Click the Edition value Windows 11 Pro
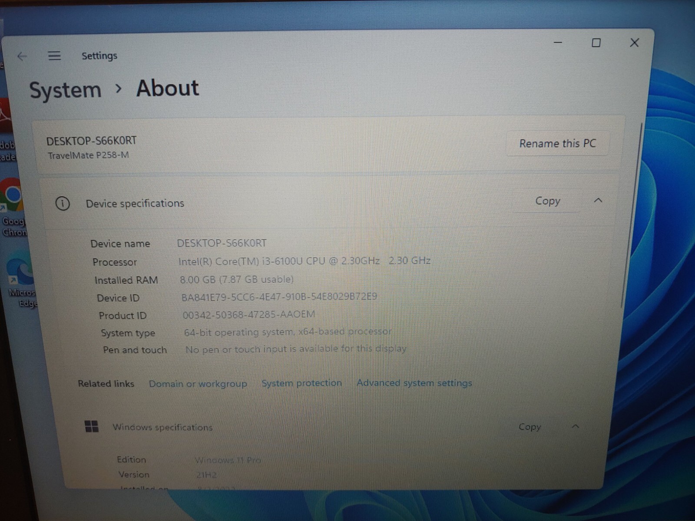This screenshot has height=521, width=695. (x=228, y=460)
